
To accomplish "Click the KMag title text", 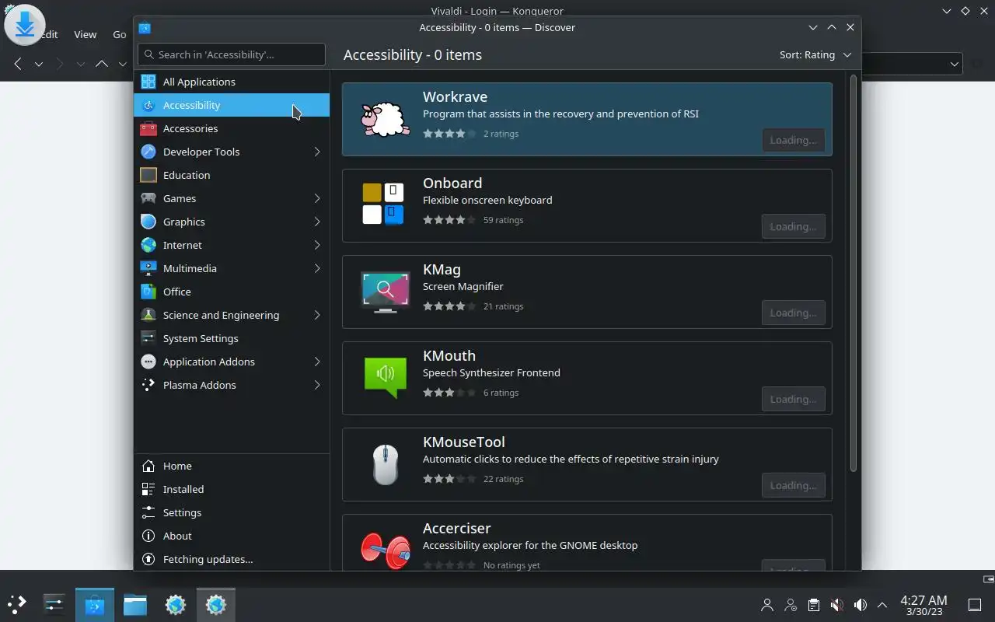I will click(x=442, y=269).
